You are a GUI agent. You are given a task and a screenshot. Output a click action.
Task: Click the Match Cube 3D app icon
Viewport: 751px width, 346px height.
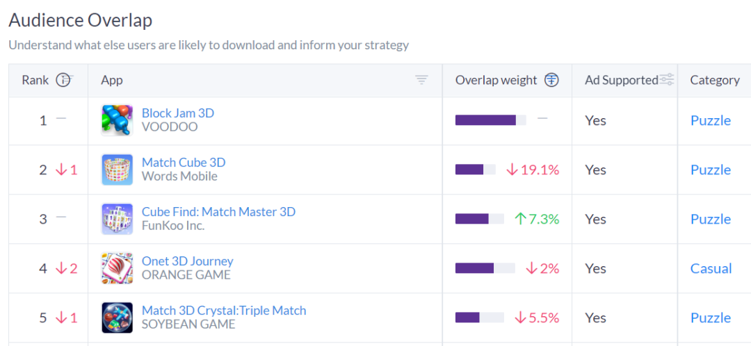click(117, 170)
